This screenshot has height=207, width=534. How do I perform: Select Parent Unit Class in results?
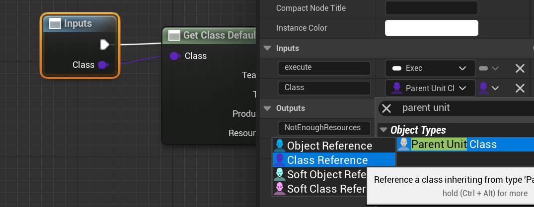click(454, 145)
